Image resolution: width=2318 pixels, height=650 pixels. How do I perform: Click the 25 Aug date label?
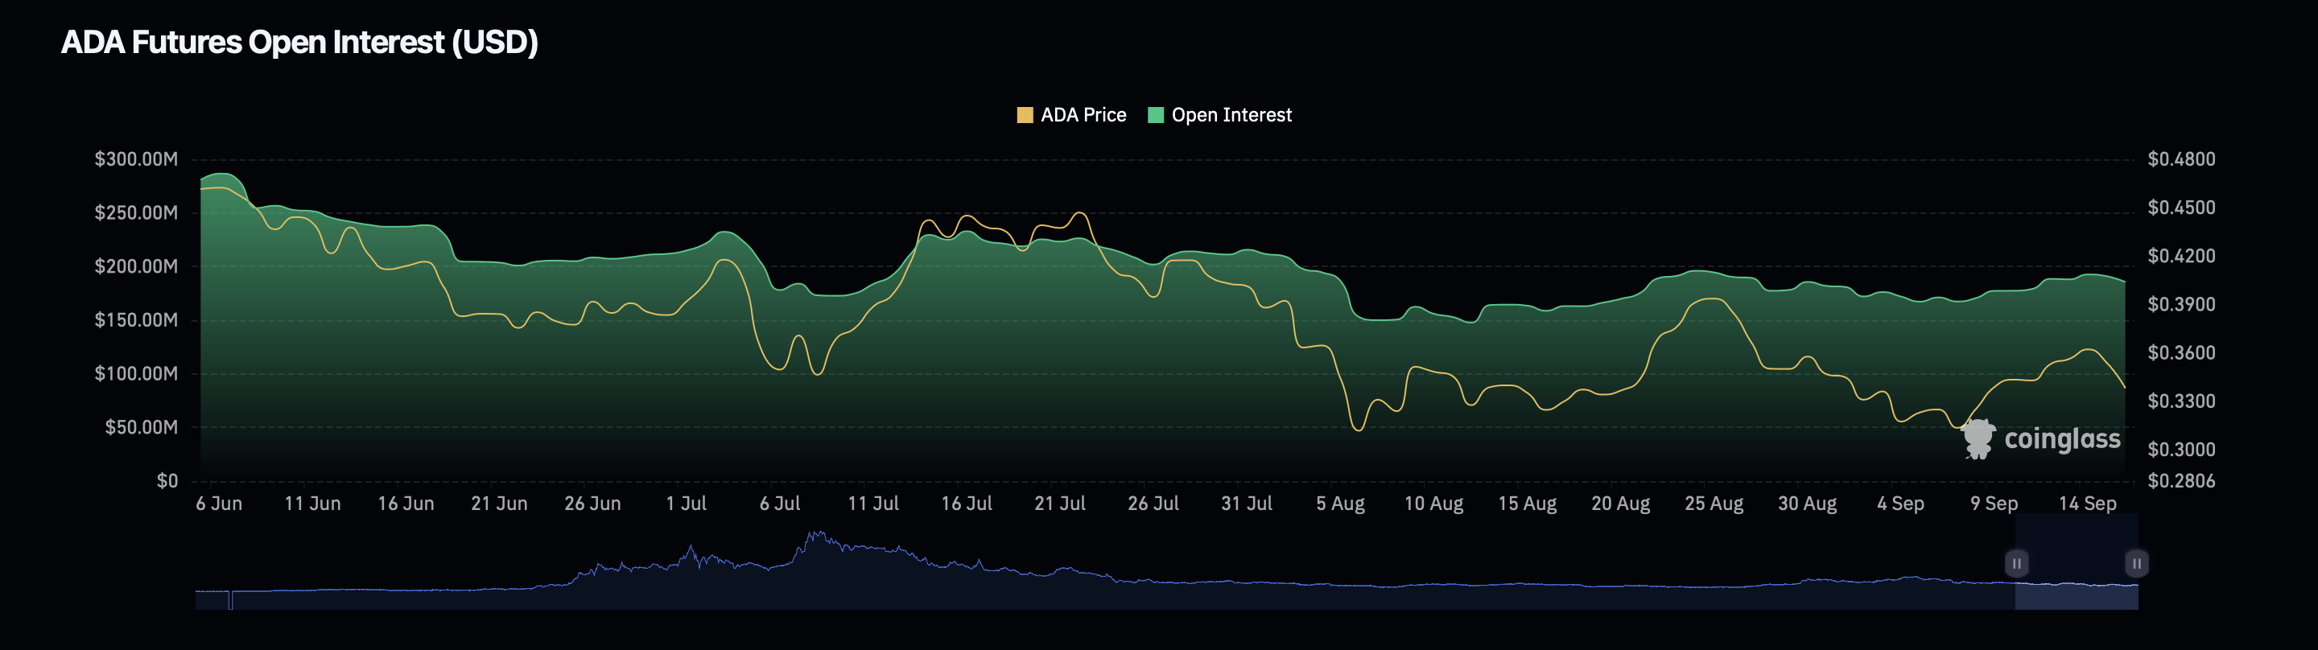pyautogui.click(x=1714, y=504)
